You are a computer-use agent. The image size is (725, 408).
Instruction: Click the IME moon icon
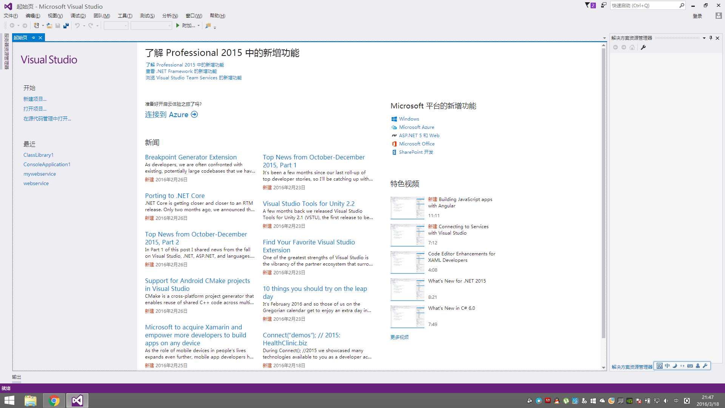point(675,366)
